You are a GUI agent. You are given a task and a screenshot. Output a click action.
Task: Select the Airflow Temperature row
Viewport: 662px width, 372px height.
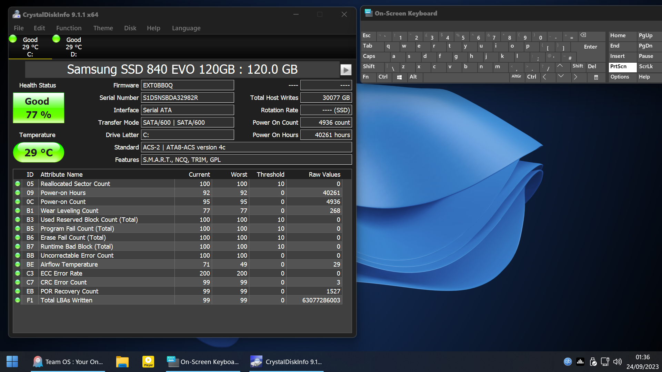pyautogui.click(x=178, y=265)
